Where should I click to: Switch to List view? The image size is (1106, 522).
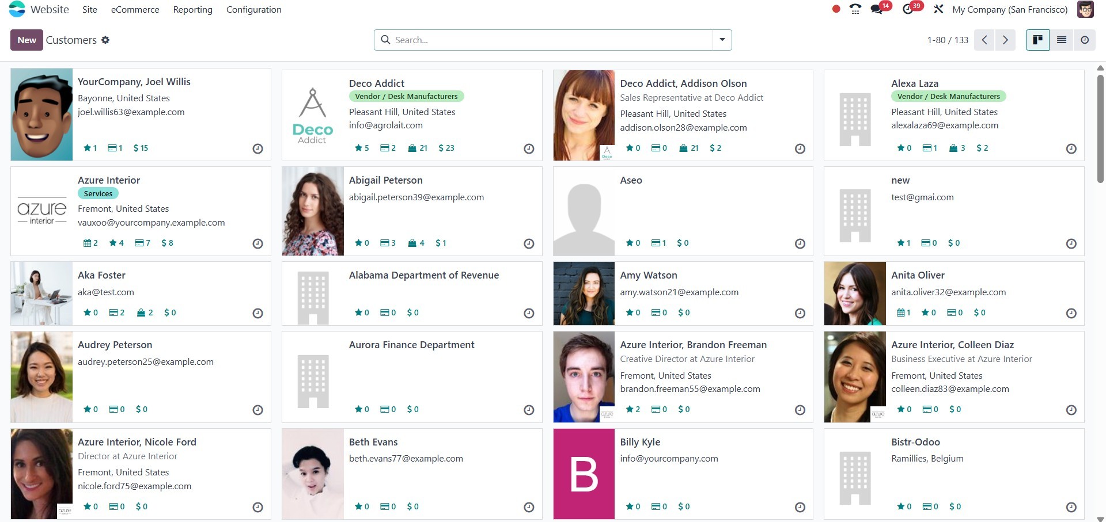tap(1061, 40)
